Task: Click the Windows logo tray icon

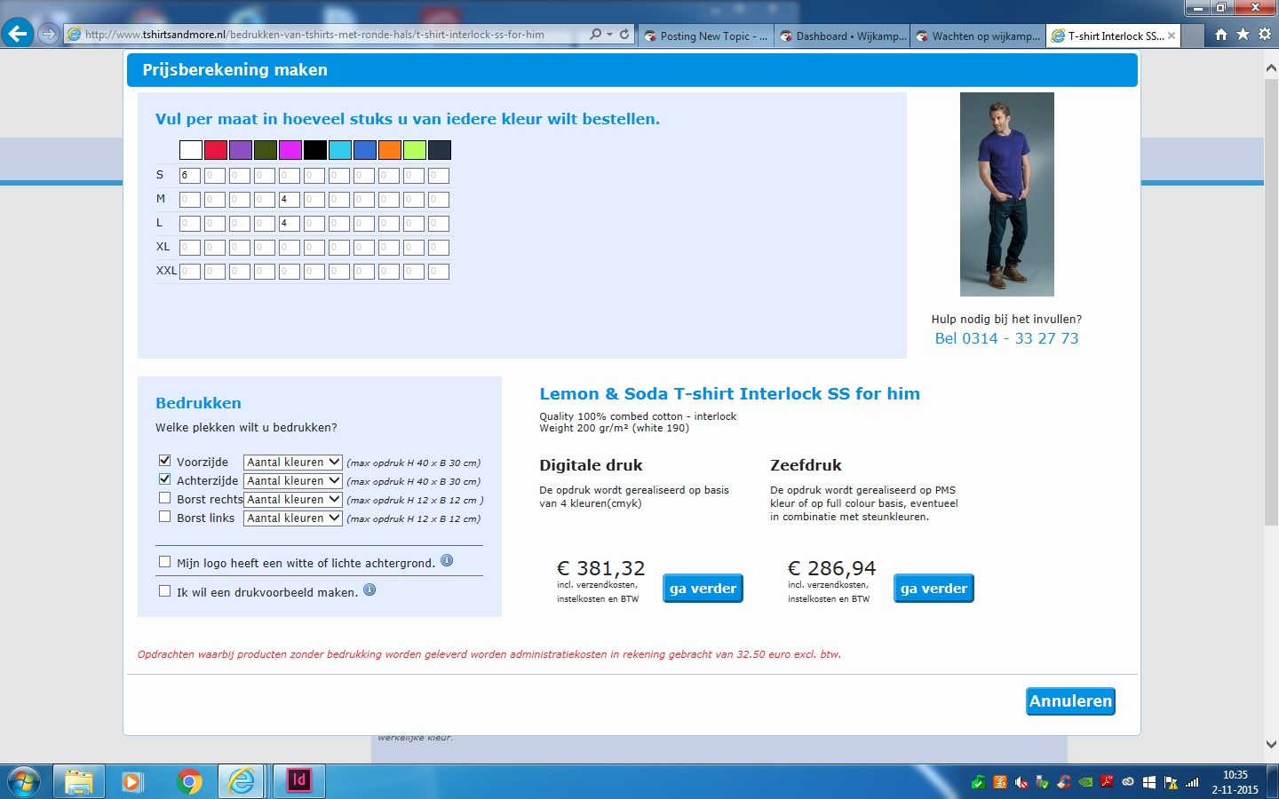Action: [1149, 782]
